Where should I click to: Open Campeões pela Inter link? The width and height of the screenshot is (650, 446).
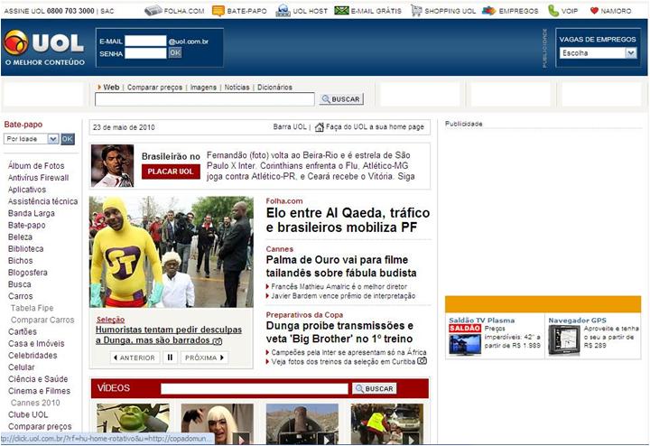point(348,352)
